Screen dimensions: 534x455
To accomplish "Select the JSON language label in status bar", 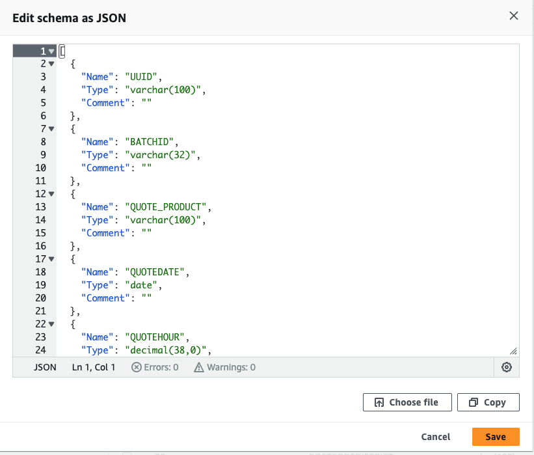I will pos(45,367).
